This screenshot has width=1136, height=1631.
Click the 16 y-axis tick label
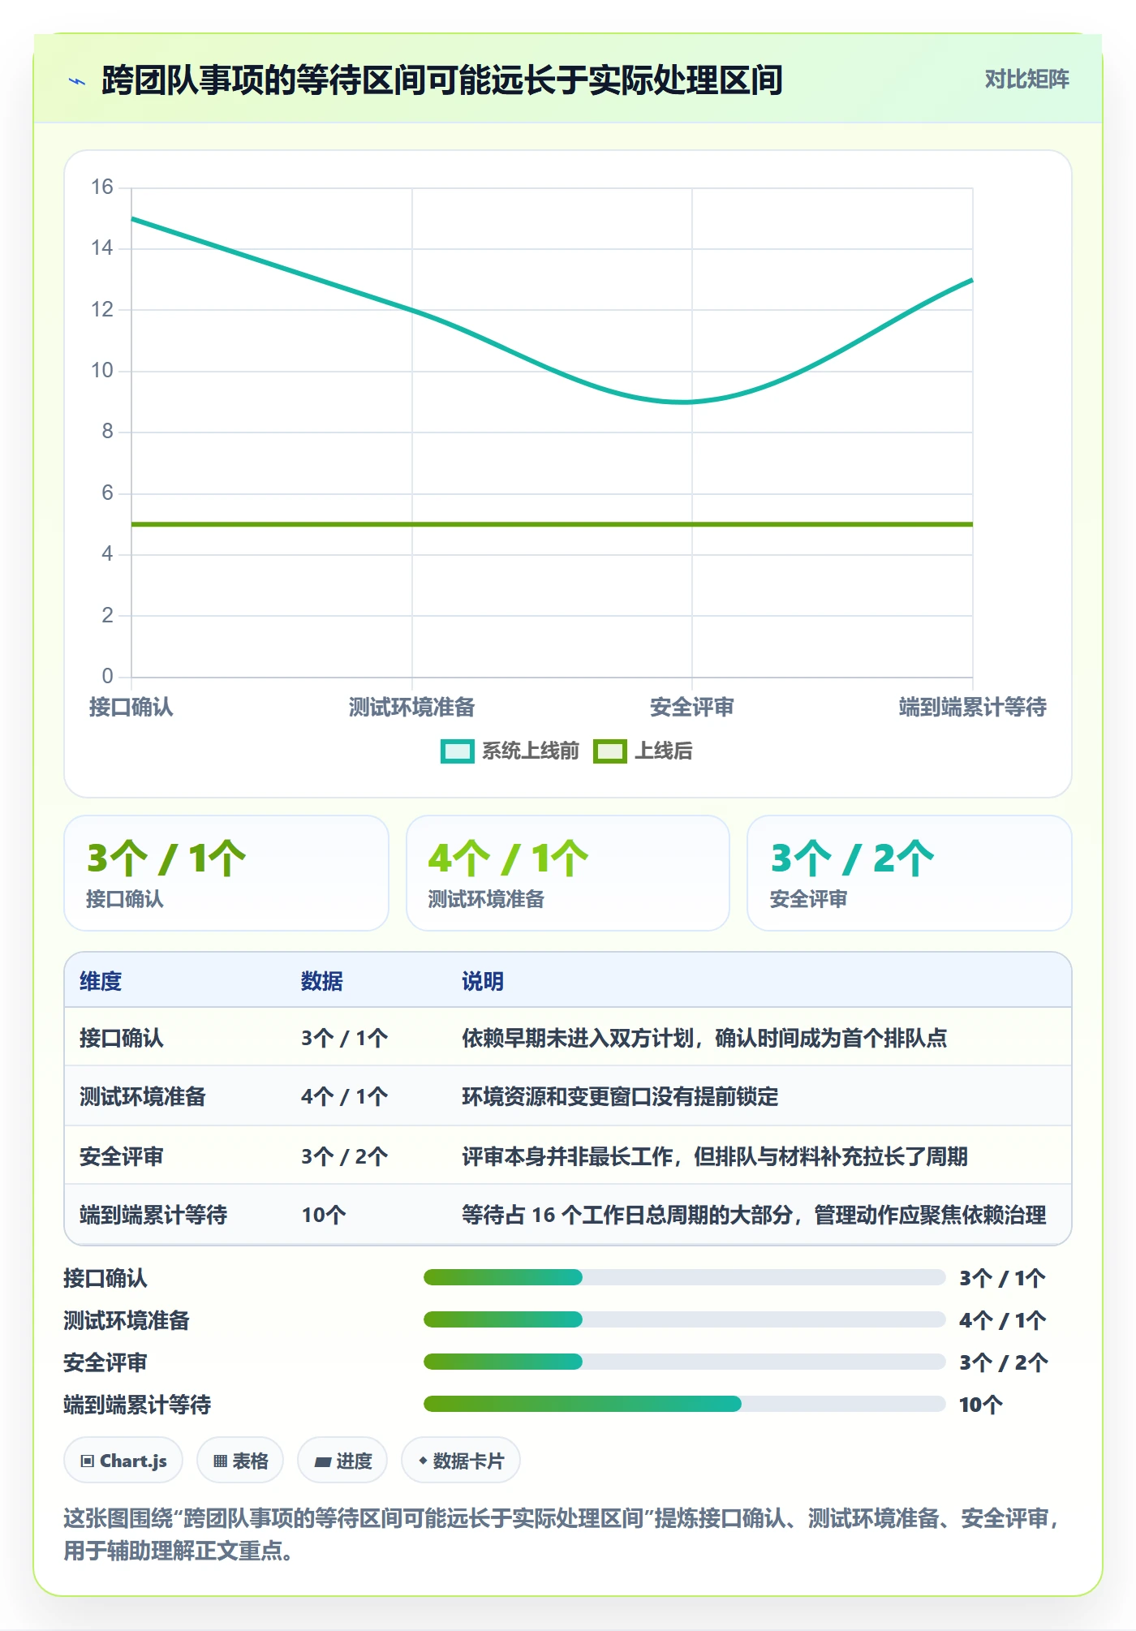point(102,187)
